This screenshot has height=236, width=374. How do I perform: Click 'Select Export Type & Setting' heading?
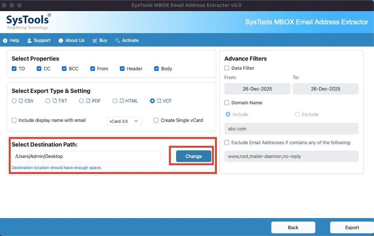[51, 91]
